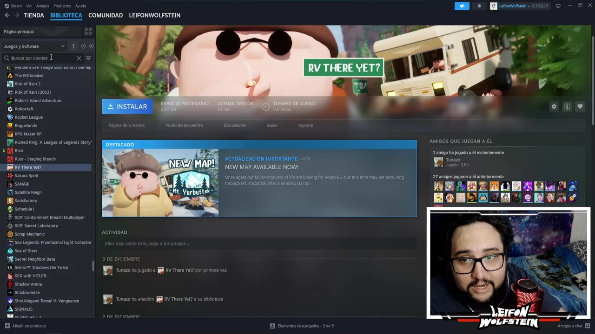Change sort order with the up arrow icon
The image size is (595, 334).
(73, 46)
